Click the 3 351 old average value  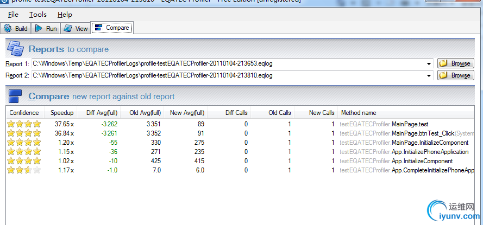pyautogui.click(x=154, y=124)
